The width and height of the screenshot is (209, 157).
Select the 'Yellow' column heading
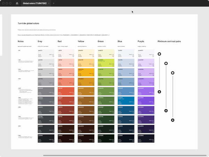point(81,42)
